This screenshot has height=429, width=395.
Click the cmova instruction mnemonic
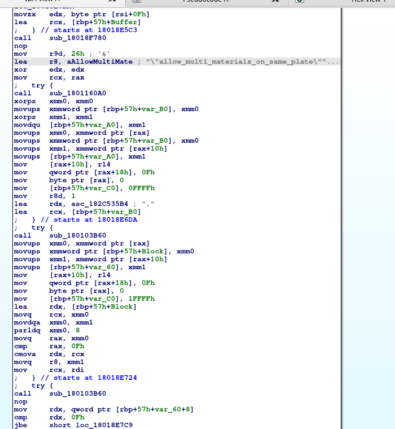point(23,354)
